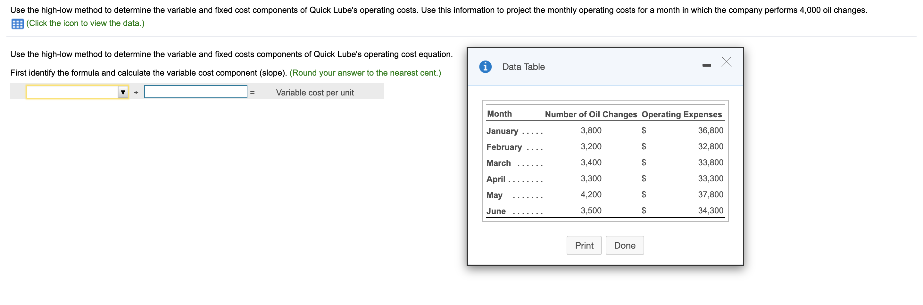Click the blue info icon in Data Table
This screenshot has width=923, height=305.
pyautogui.click(x=485, y=67)
